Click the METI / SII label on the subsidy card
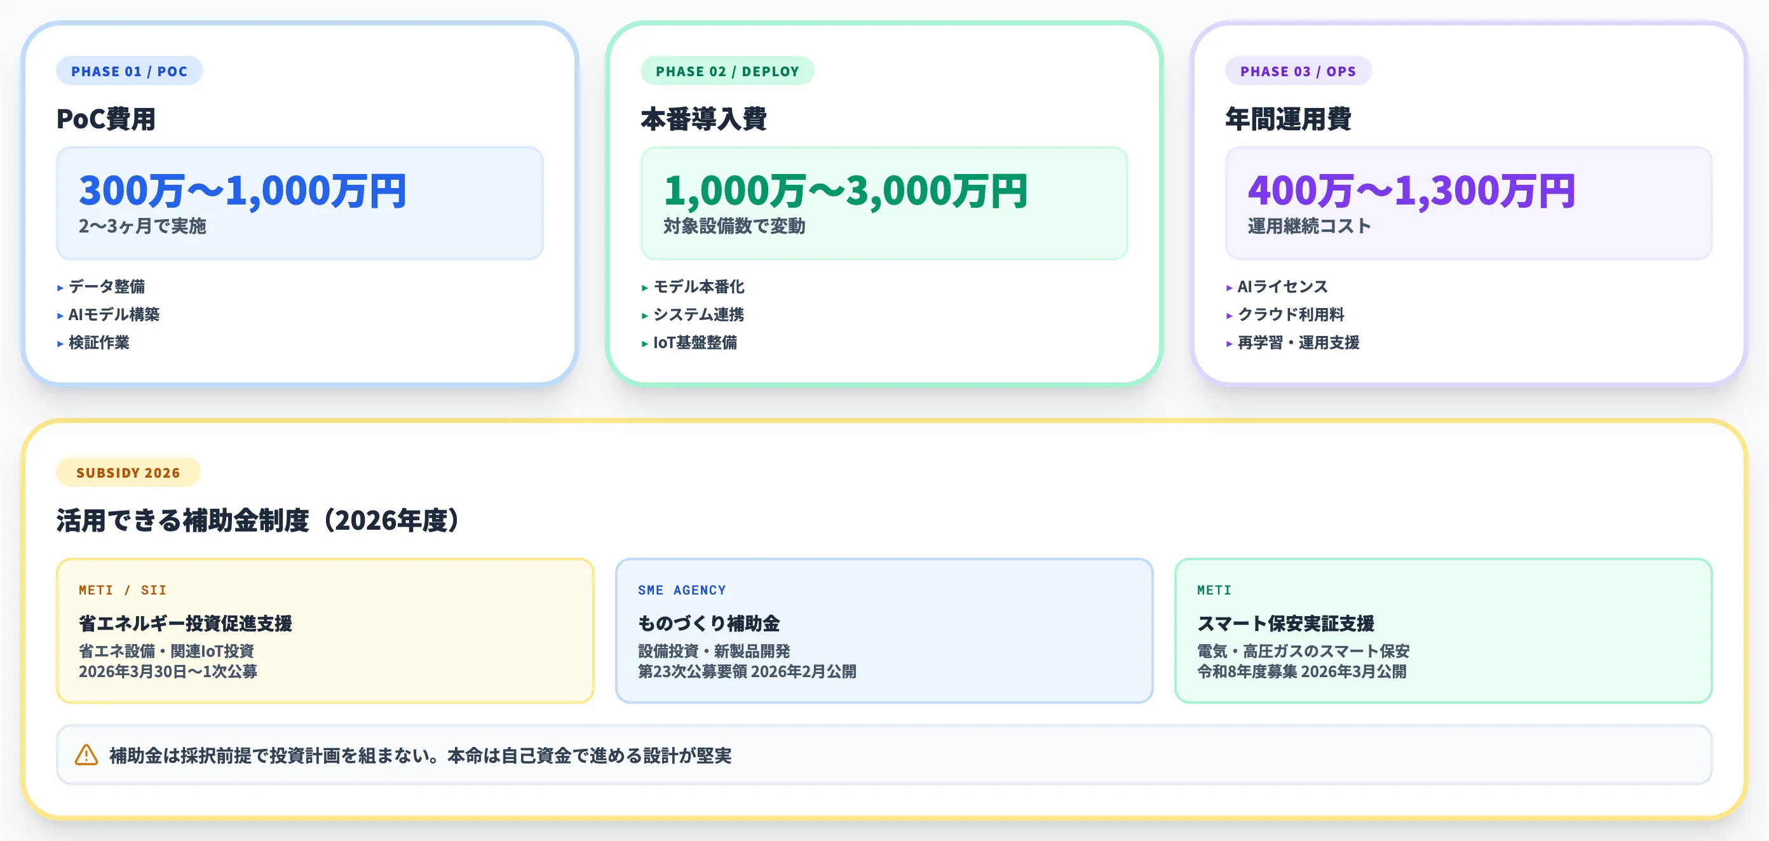Screen dimensions: 1769x841 [121, 589]
